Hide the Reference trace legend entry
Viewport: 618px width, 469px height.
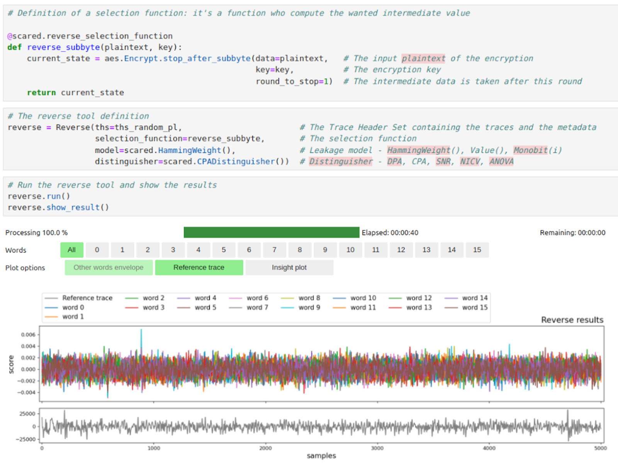87,298
